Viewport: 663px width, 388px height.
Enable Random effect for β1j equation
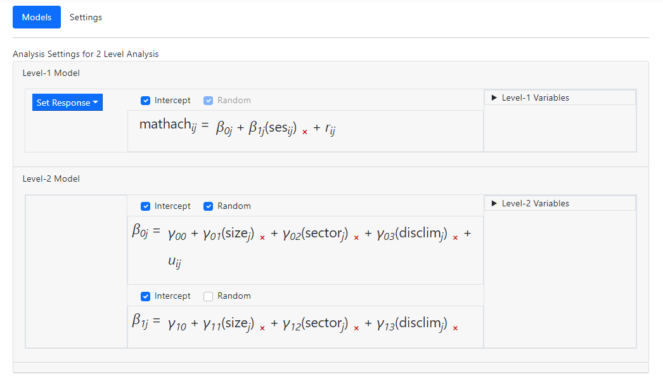pyautogui.click(x=208, y=296)
